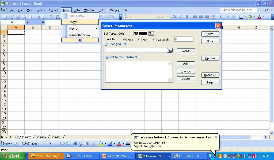This screenshot has height=160, width=274.
Task: Select the Rectangle drawing tool
Action: [56, 143]
